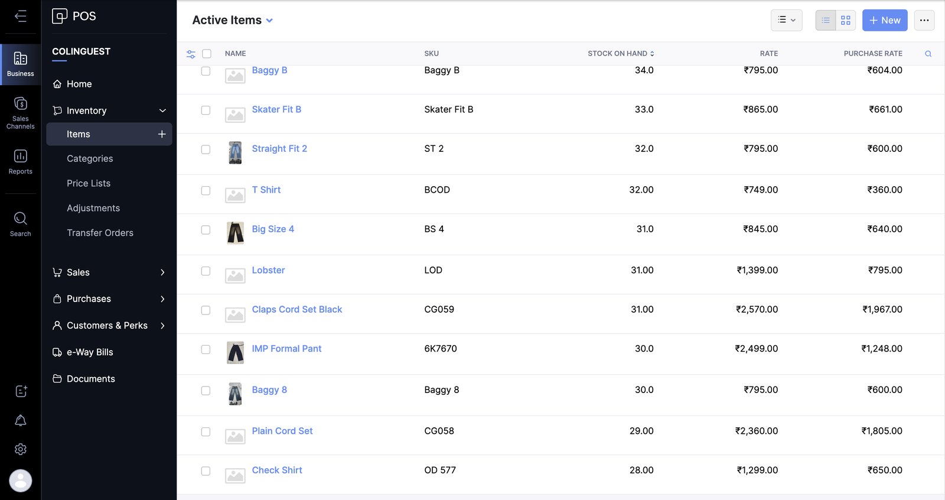945x500 pixels.
Task: Open the Business module icon
Action: point(21,64)
